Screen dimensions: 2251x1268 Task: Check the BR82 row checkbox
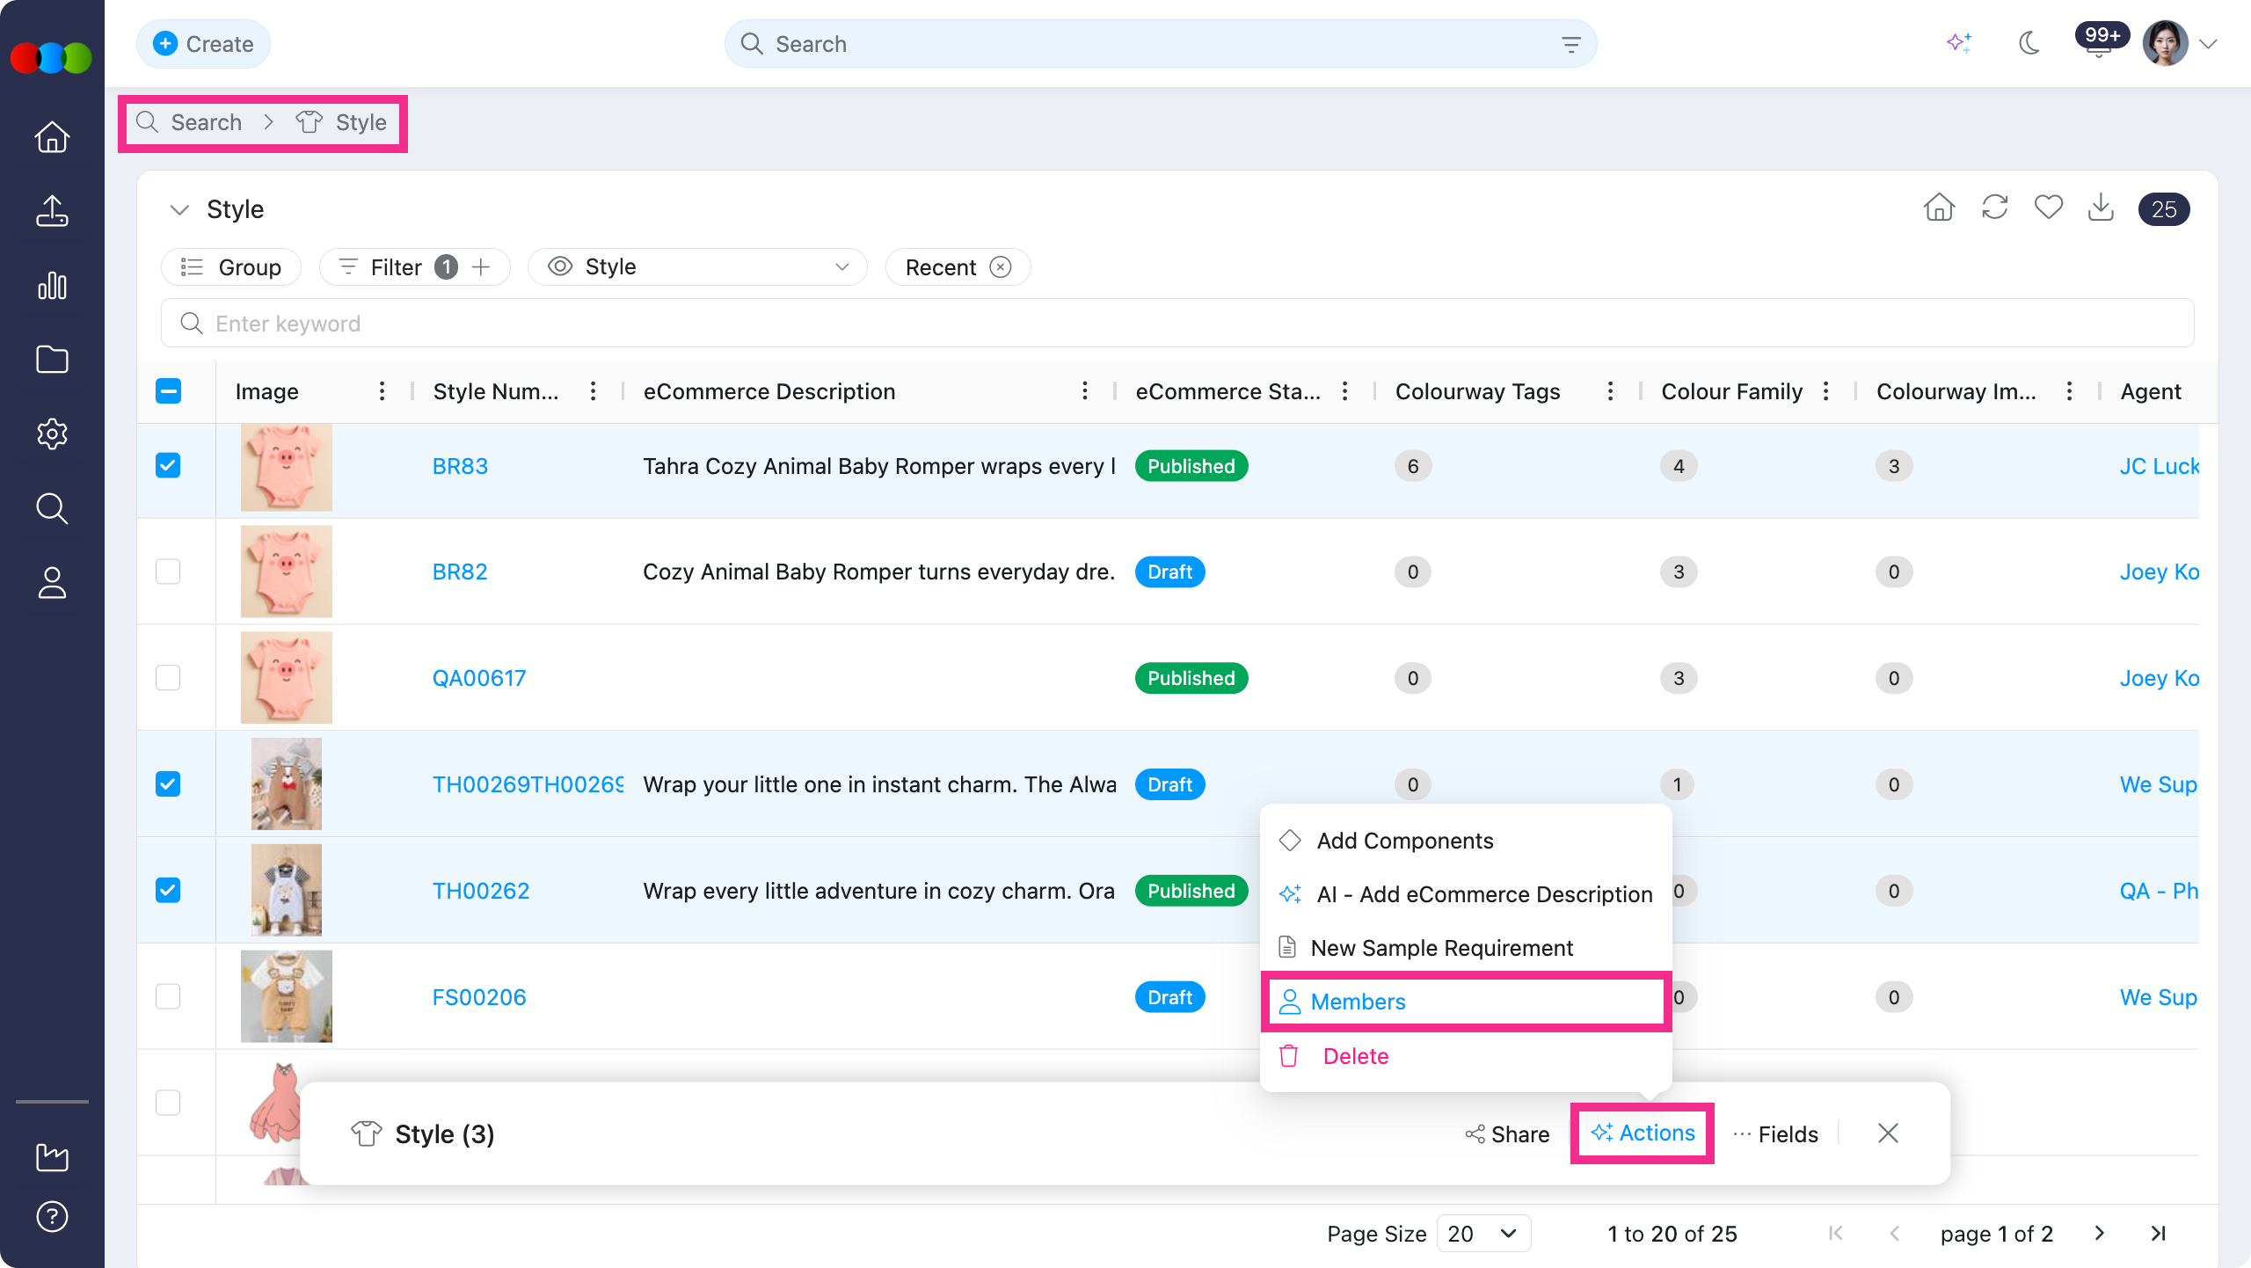pyautogui.click(x=168, y=572)
